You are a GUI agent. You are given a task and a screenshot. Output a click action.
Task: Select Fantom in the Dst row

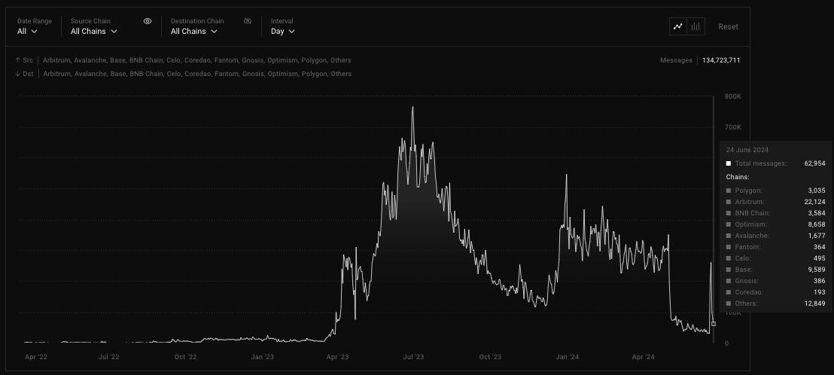pos(227,74)
